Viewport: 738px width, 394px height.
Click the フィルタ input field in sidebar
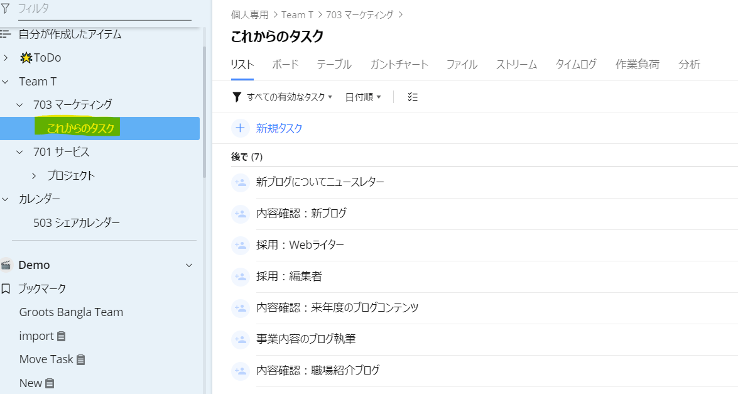104,9
